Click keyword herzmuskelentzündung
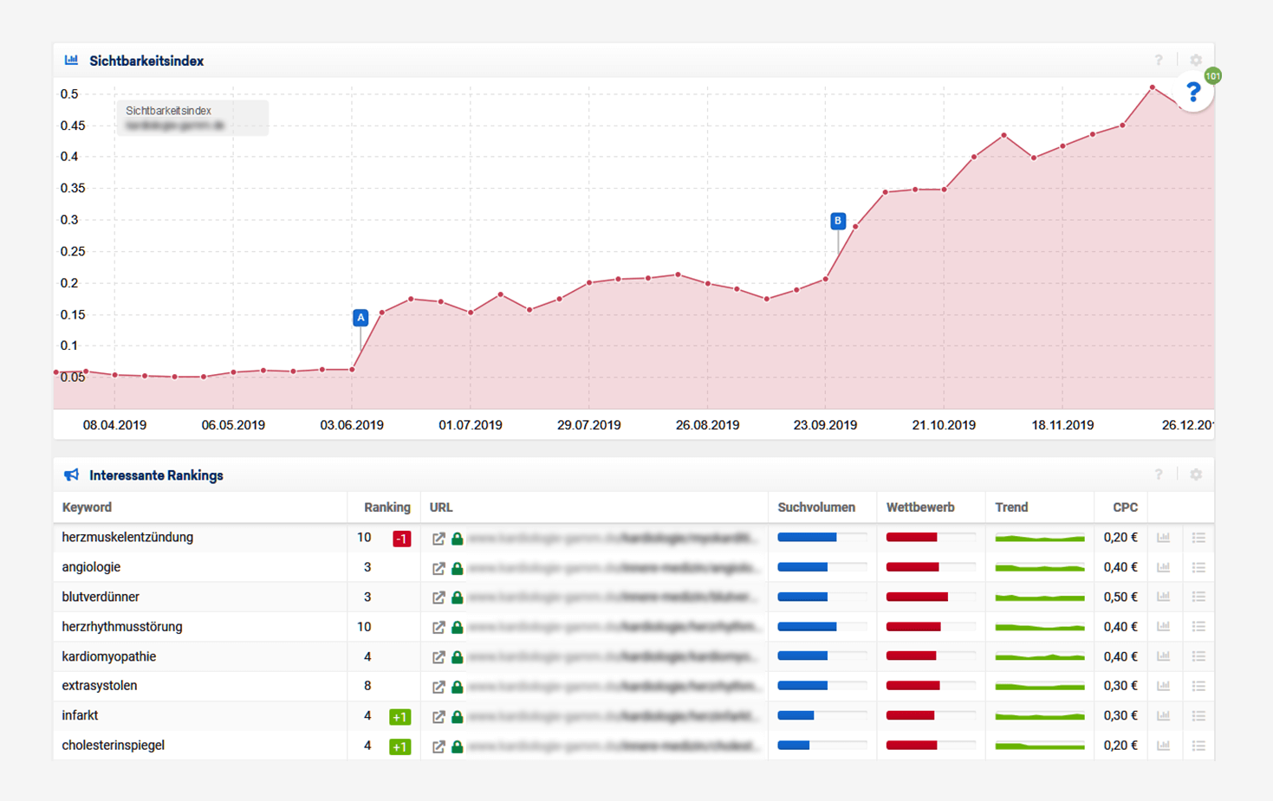The image size is (1273, 801). tap(127, 538)
